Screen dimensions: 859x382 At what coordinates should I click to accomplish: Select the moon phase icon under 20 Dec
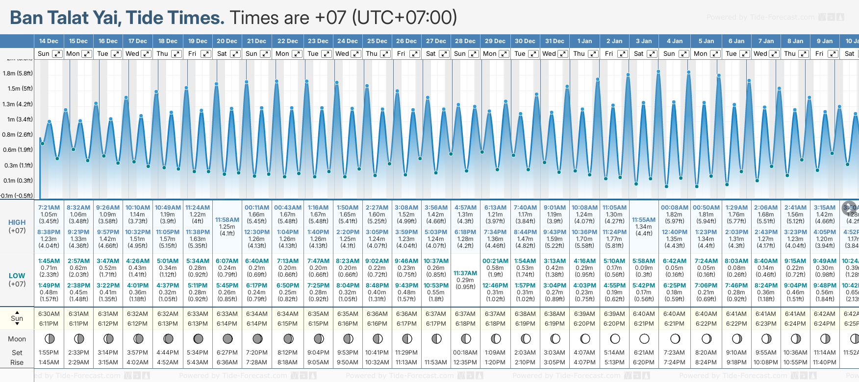(227, 338)
